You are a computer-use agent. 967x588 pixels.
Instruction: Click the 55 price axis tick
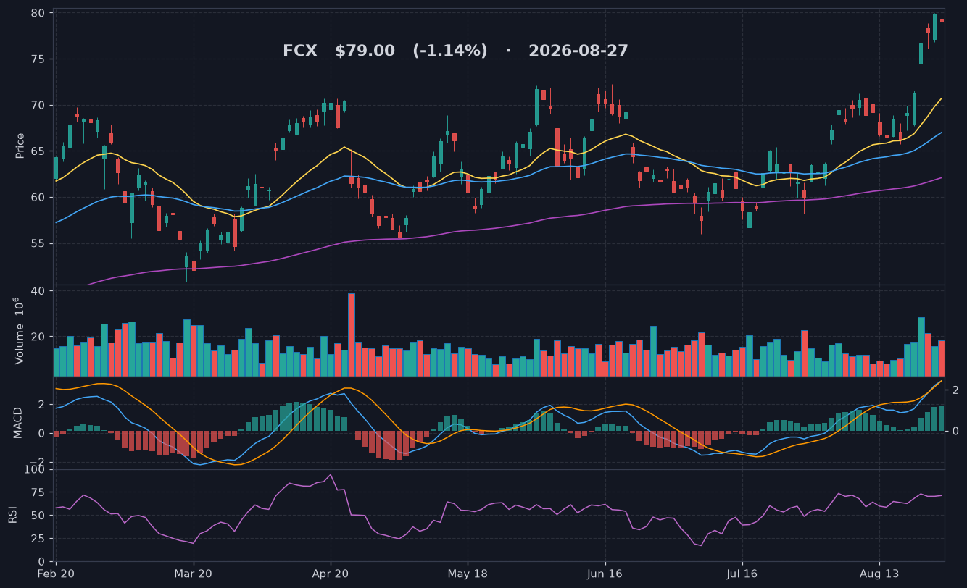(38, 244)
